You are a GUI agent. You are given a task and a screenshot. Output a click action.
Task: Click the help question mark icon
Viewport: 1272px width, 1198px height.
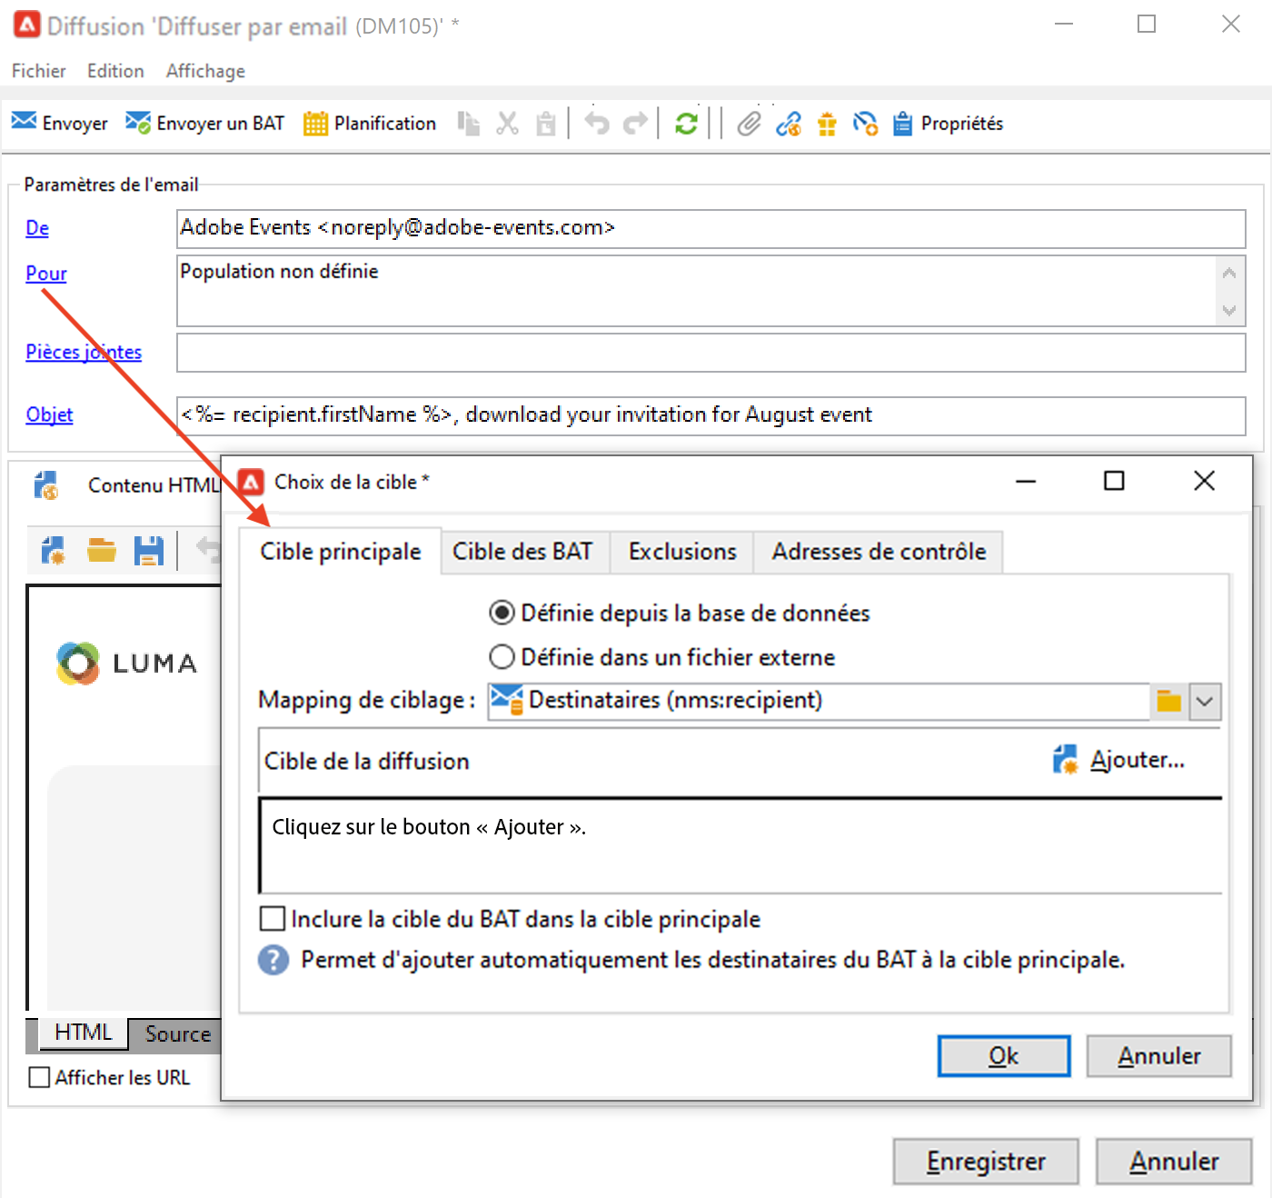click(x=273, y=960)
